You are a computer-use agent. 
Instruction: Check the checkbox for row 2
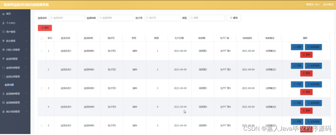[42, 70]
